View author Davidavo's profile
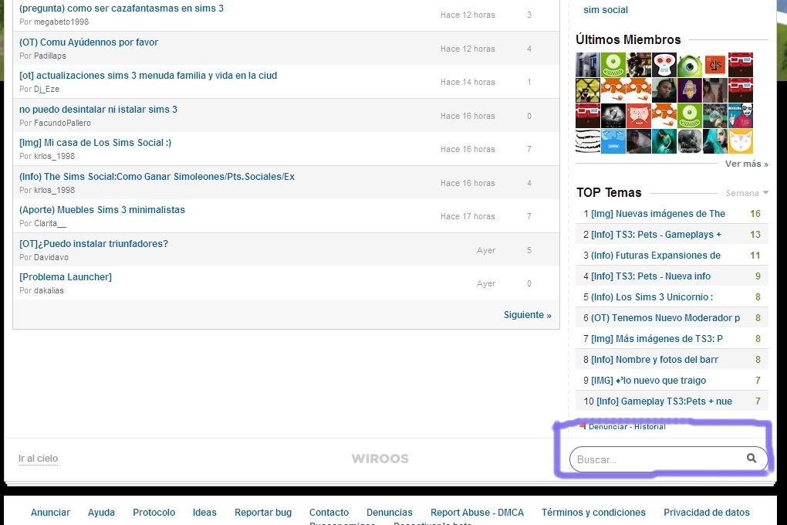Viewport: 787px width, 525px height. pos(51,257)
